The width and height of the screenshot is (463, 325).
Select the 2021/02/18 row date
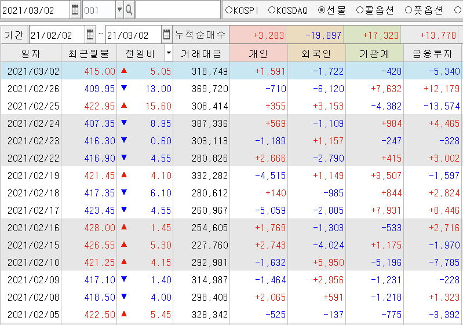pyautogui.click(x=34, y=193)
